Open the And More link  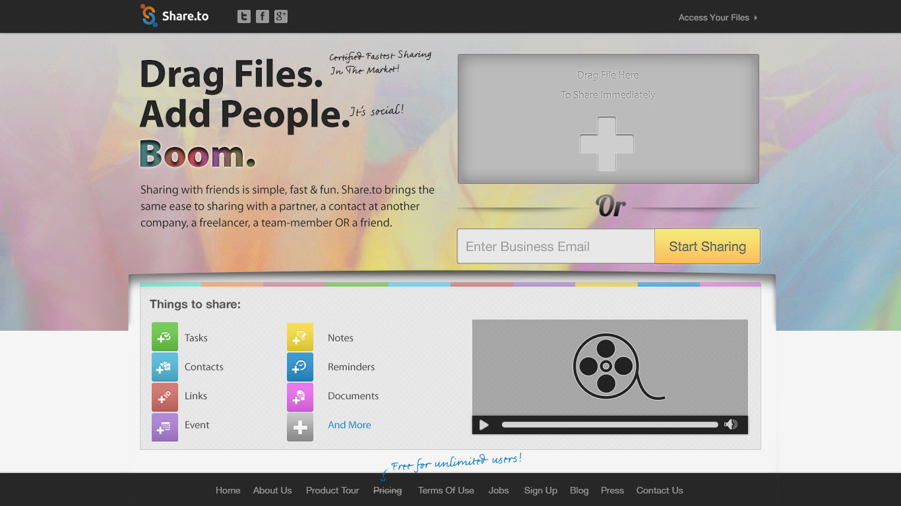349,424
